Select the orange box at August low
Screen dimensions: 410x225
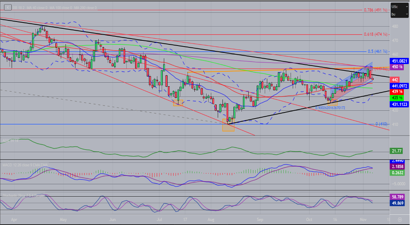coord(228,125)
